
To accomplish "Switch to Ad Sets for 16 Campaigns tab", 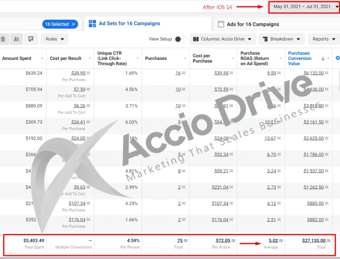I will click(129, 24).
